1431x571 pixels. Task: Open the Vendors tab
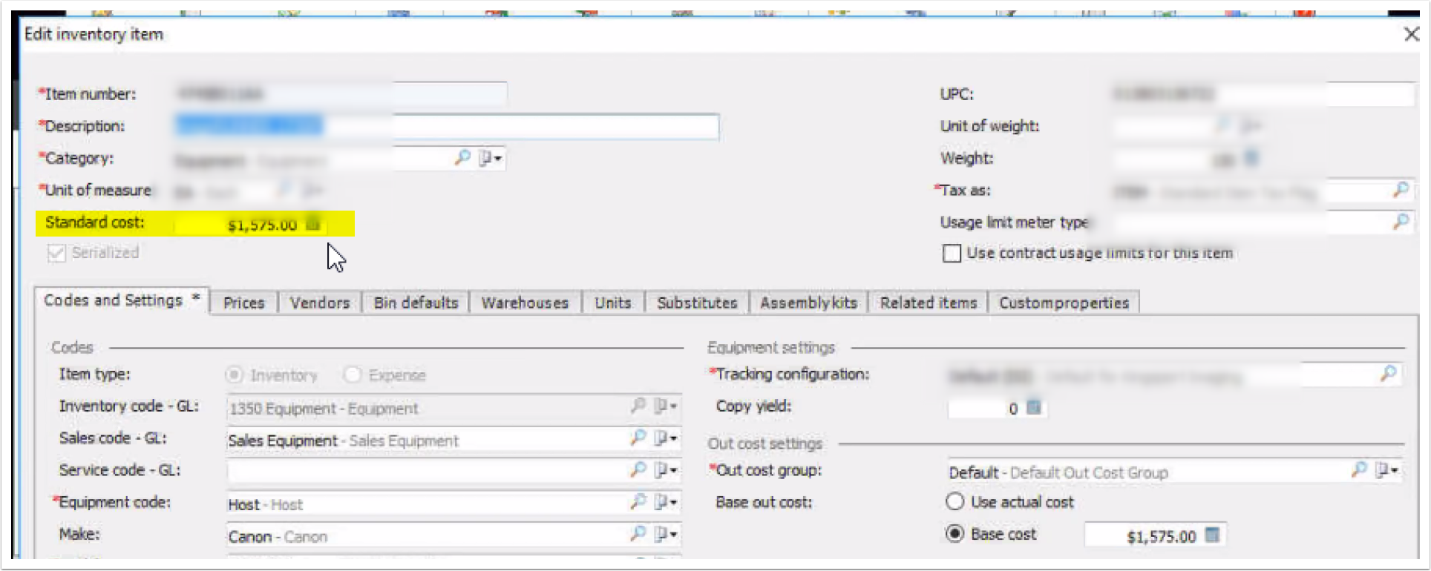(x=320, y=303)
